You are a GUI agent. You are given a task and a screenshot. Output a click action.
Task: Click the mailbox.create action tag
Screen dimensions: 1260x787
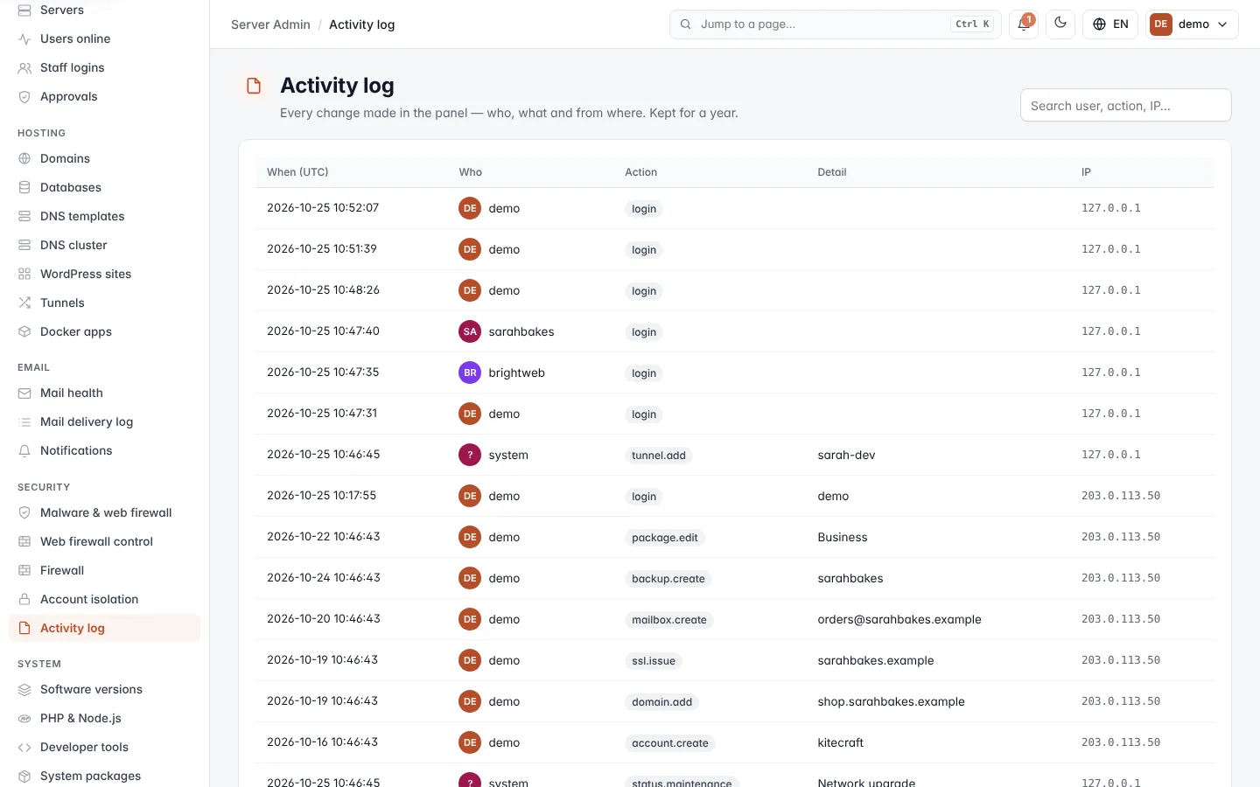pyautogui.click(x=669, y=620)
